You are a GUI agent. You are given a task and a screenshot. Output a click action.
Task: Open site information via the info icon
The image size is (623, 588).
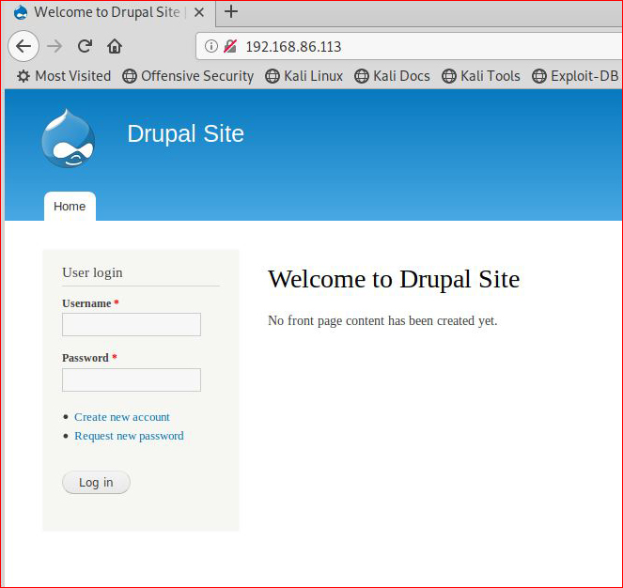coord(211,46)
